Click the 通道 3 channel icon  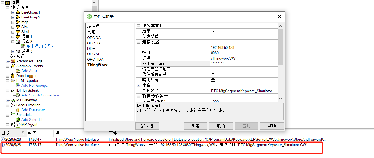pos(18,51)
